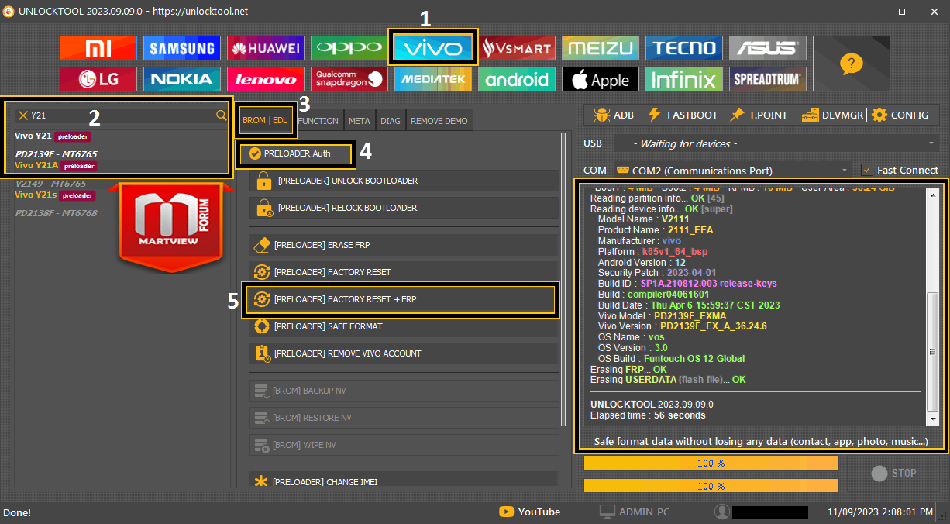Choose the Apple brand icon
950x524 pixels.
pos(600,79)
